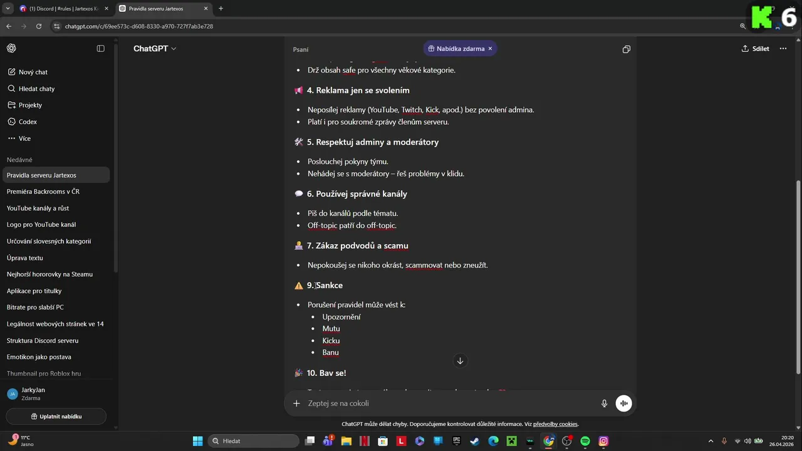Open the weather widget showing 11°C
802x451 pixels.
pyautogui.click(x=21, y=441)
